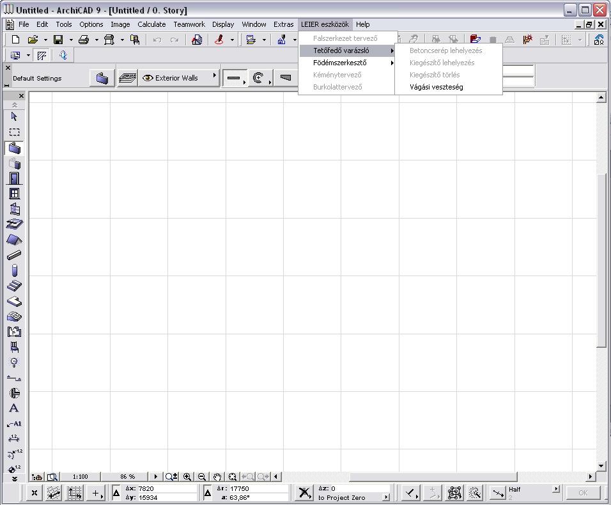Click the Δx coordinate field showing 7820
611x505 pixels.
tap(167, 488)
